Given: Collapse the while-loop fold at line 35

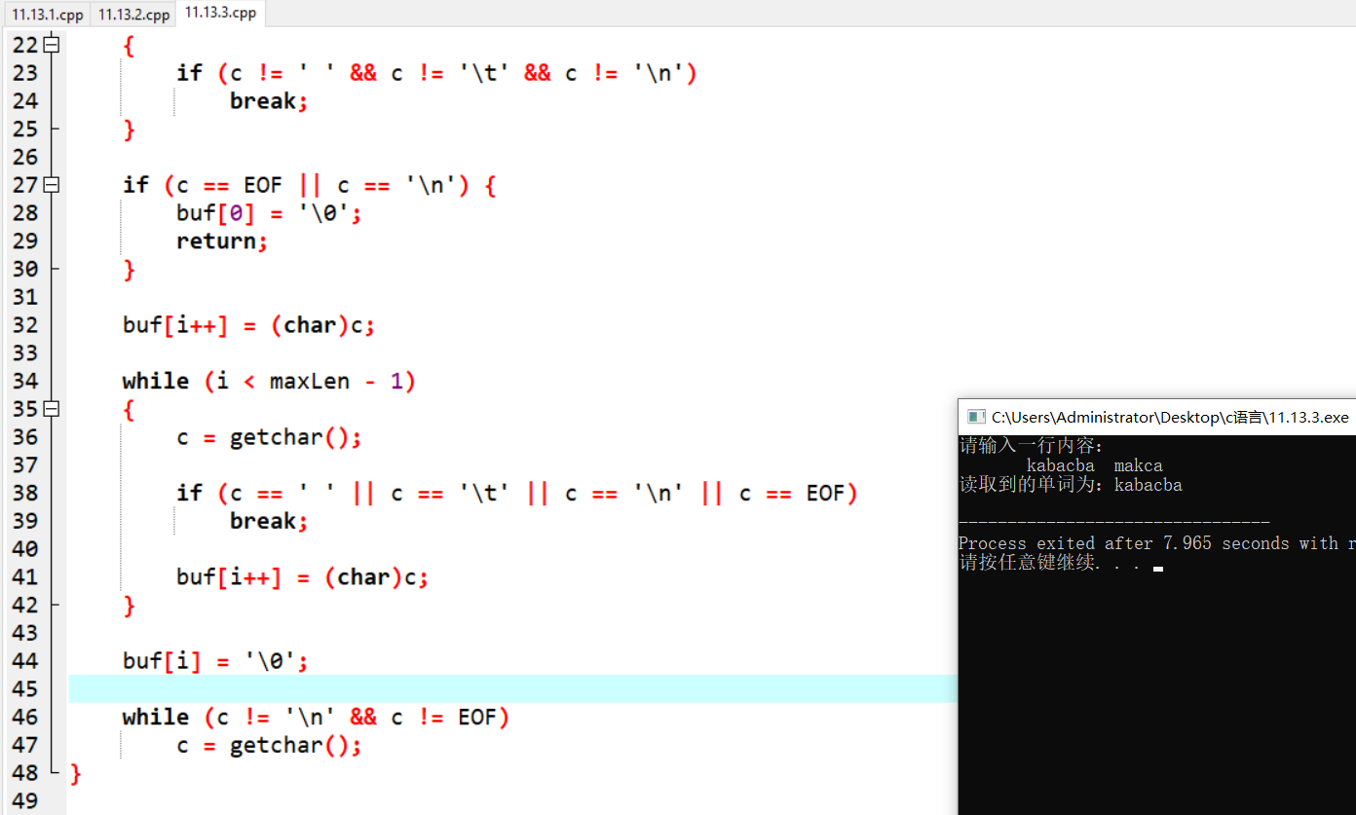Looking at the screenshot, I should 52,409.
